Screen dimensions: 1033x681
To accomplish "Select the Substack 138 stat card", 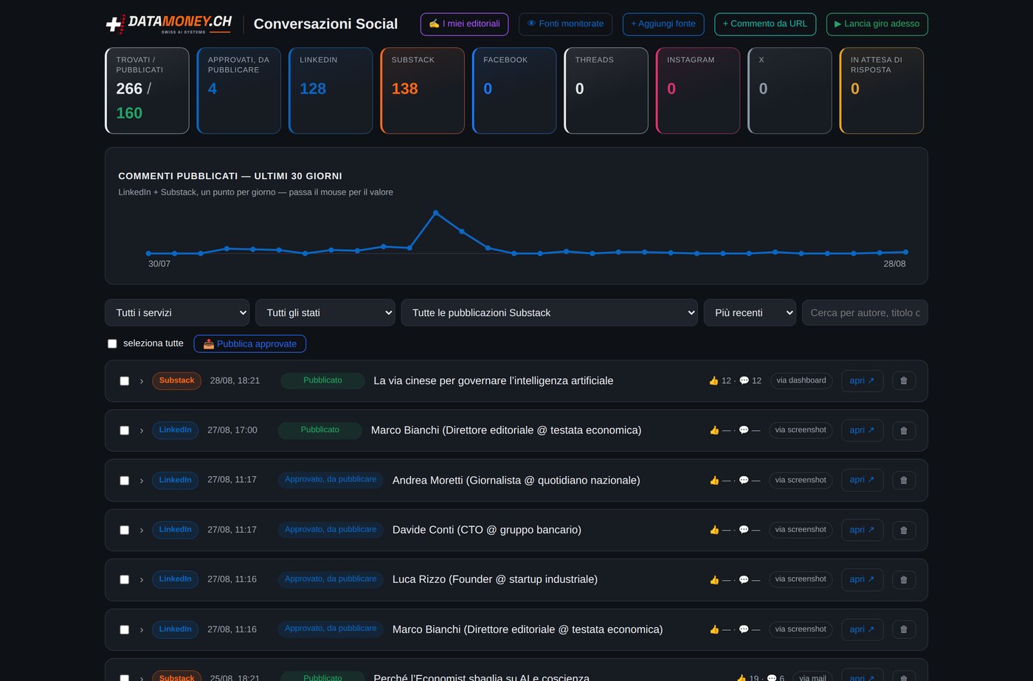I will point(423,91).
